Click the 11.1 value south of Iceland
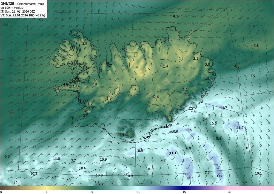This screenshot has width=274, height=194. pos(173,153)
